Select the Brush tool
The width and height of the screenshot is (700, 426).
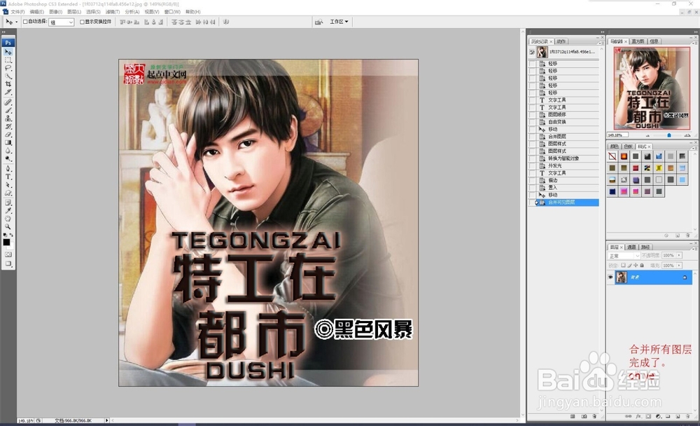tap(8, 111)
